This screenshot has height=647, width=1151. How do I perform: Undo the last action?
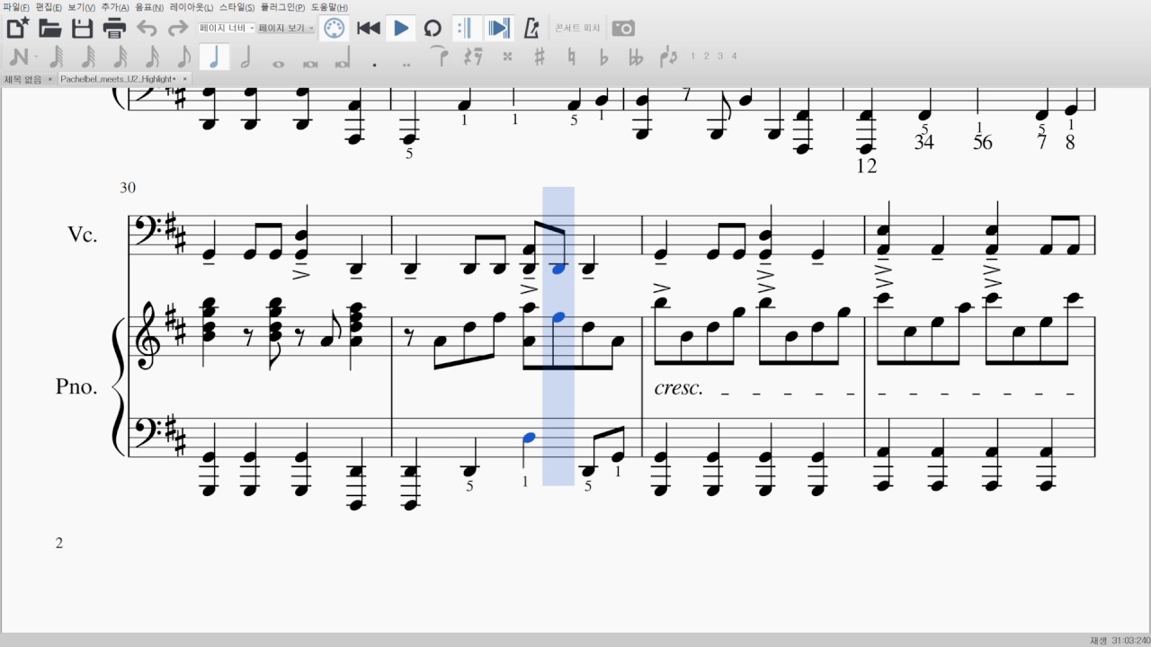click(x=147, y=28)
